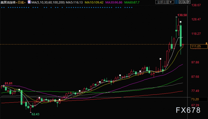Click the 62.43 low price label
208x119 pixels.
click(35, 114)
